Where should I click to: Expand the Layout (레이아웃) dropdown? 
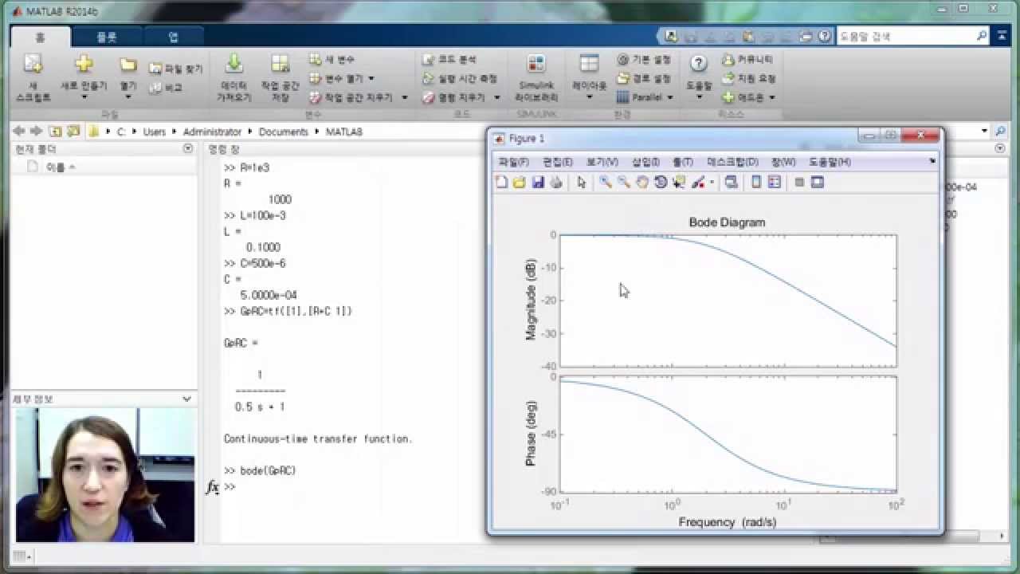(589, 97)
